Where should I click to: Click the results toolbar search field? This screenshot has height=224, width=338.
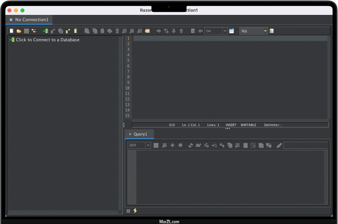tap(305, 145)
